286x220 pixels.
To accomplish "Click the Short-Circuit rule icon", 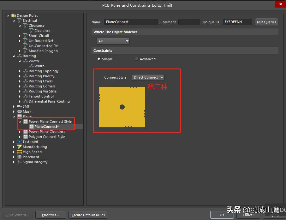I will [26, 36].
